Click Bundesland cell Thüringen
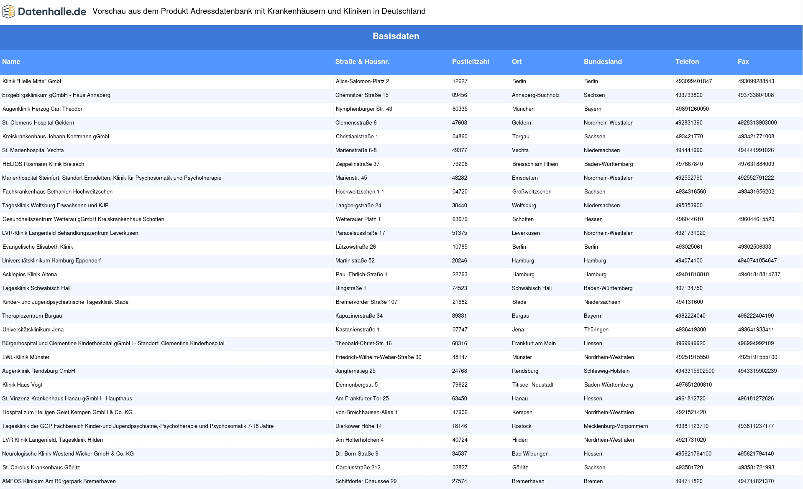The image size is (803, 489). coord(596,330)
